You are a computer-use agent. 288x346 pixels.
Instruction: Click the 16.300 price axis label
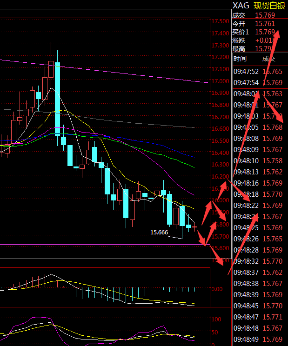pyautogui.click(x=220, y=165)
